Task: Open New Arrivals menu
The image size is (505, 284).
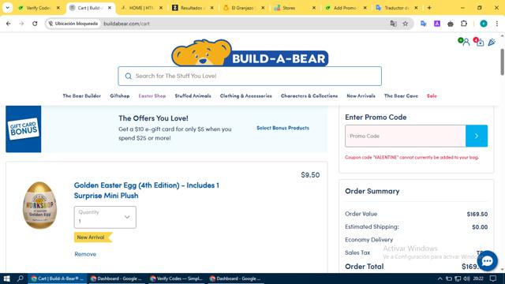Action: [361, 96]
